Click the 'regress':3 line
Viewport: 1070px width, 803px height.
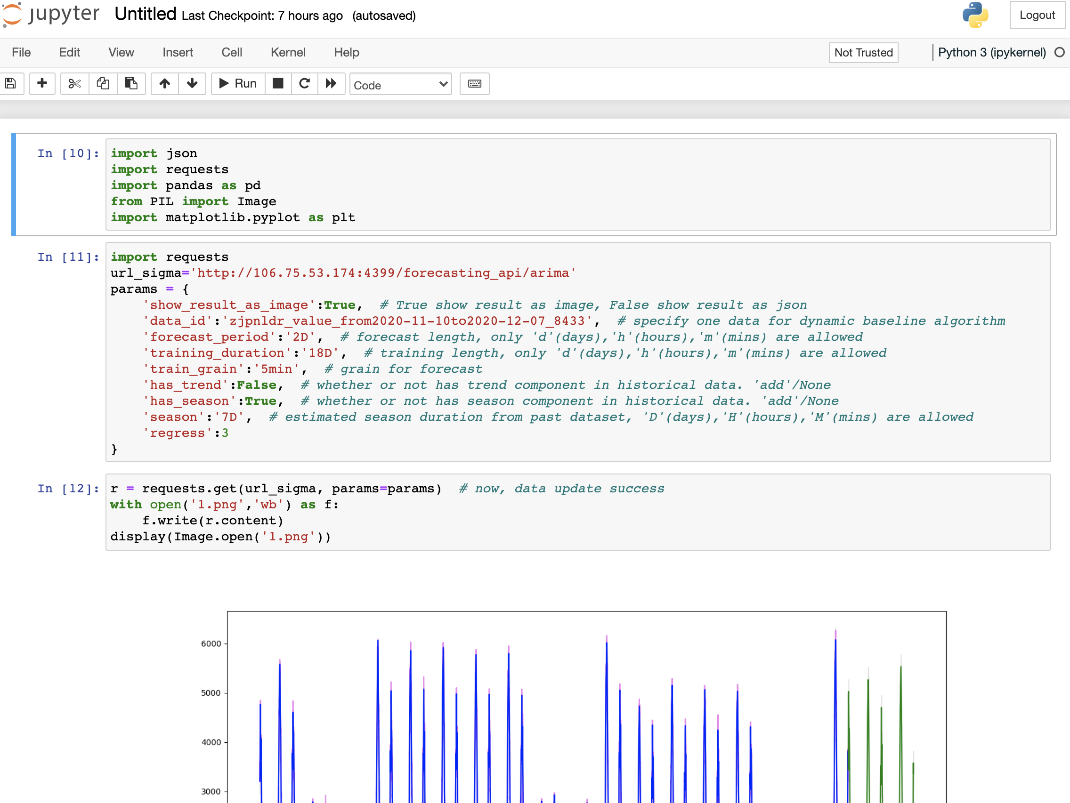point(185,433)
